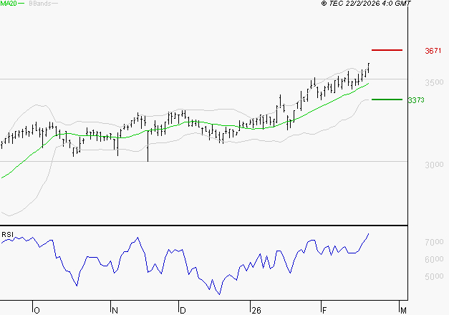This screenshot has width=449, height=315.
Task: Click the N month marker on time axis
Action: pos(115,310)
